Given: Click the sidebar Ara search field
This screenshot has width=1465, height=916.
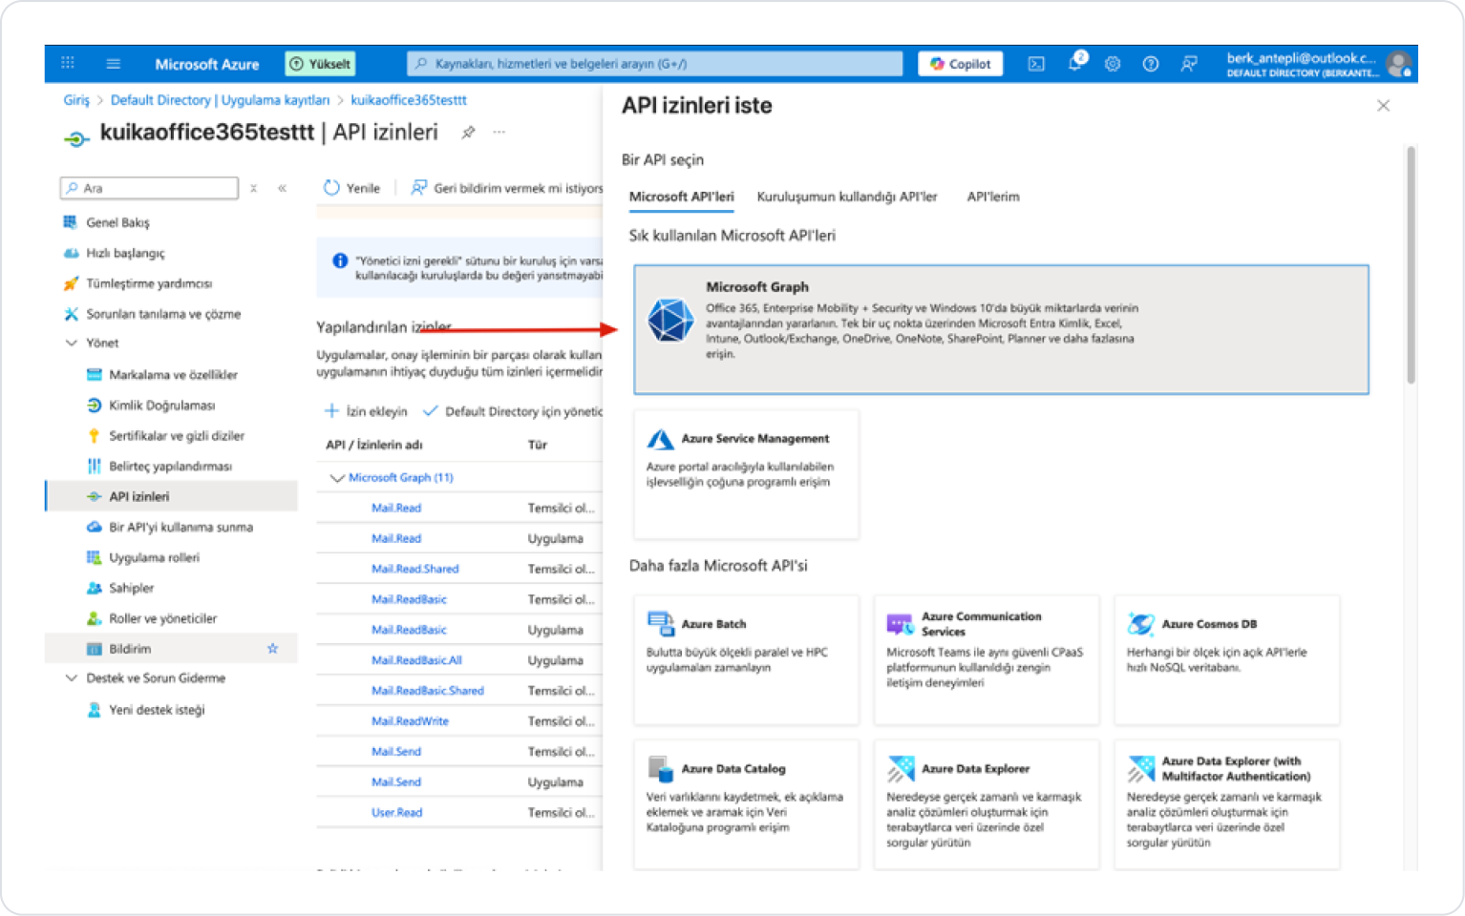Looking at the screenshot, I should (149, 188).
